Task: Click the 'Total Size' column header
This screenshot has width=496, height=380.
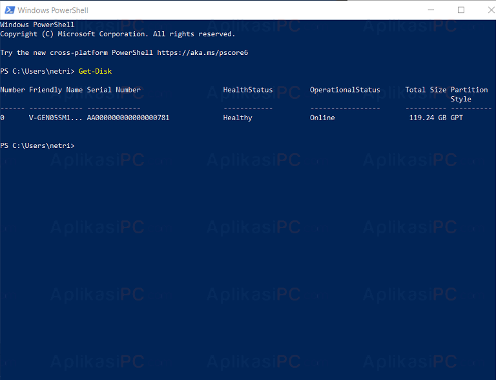Action: coord(426,90)
